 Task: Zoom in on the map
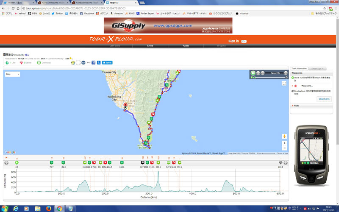pos(284,143)
